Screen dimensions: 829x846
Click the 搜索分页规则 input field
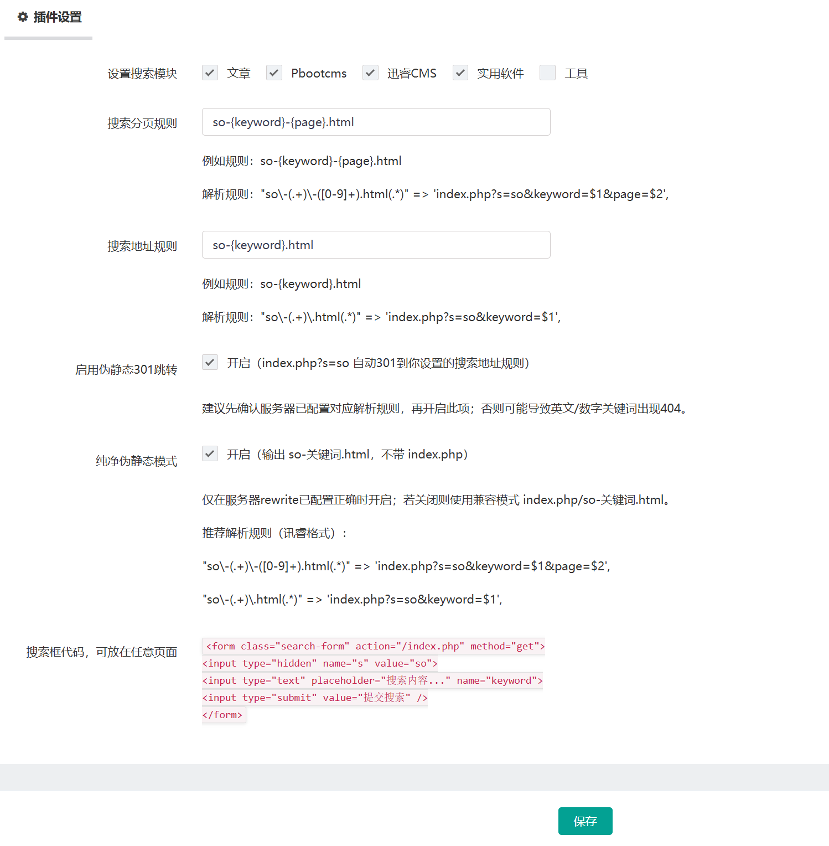click(376, 122)
